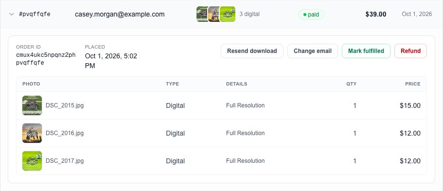Click the Resend download button
443x191 pixels.
pyautogui.click(x=252, y=51)
